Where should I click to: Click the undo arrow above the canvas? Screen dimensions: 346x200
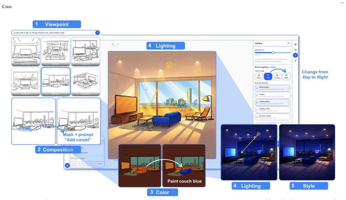[113, 44]
